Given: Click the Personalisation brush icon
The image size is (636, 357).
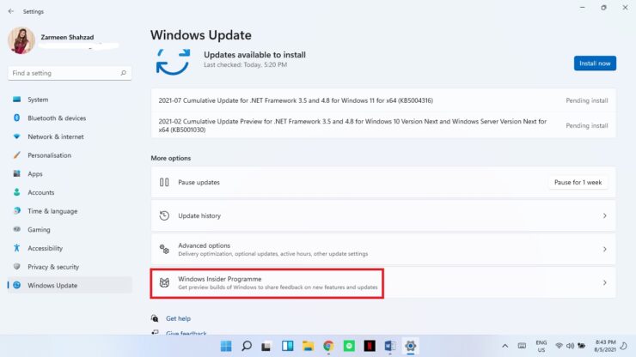Looking at the screenshot, I should pyautogui.click(x=16, y=155).
